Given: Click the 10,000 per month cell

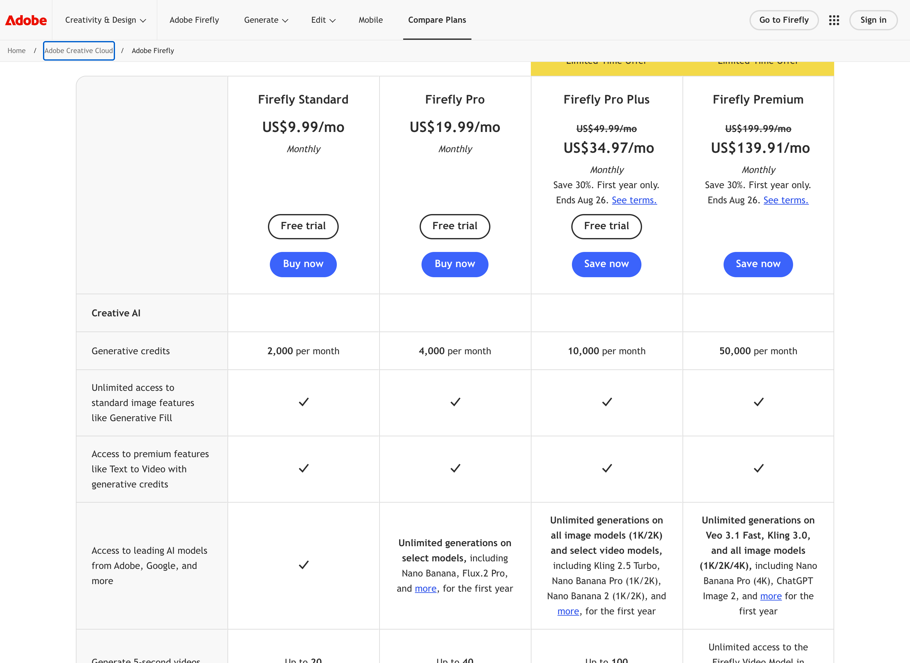Looking at the screenshot, I should (606, 351).
